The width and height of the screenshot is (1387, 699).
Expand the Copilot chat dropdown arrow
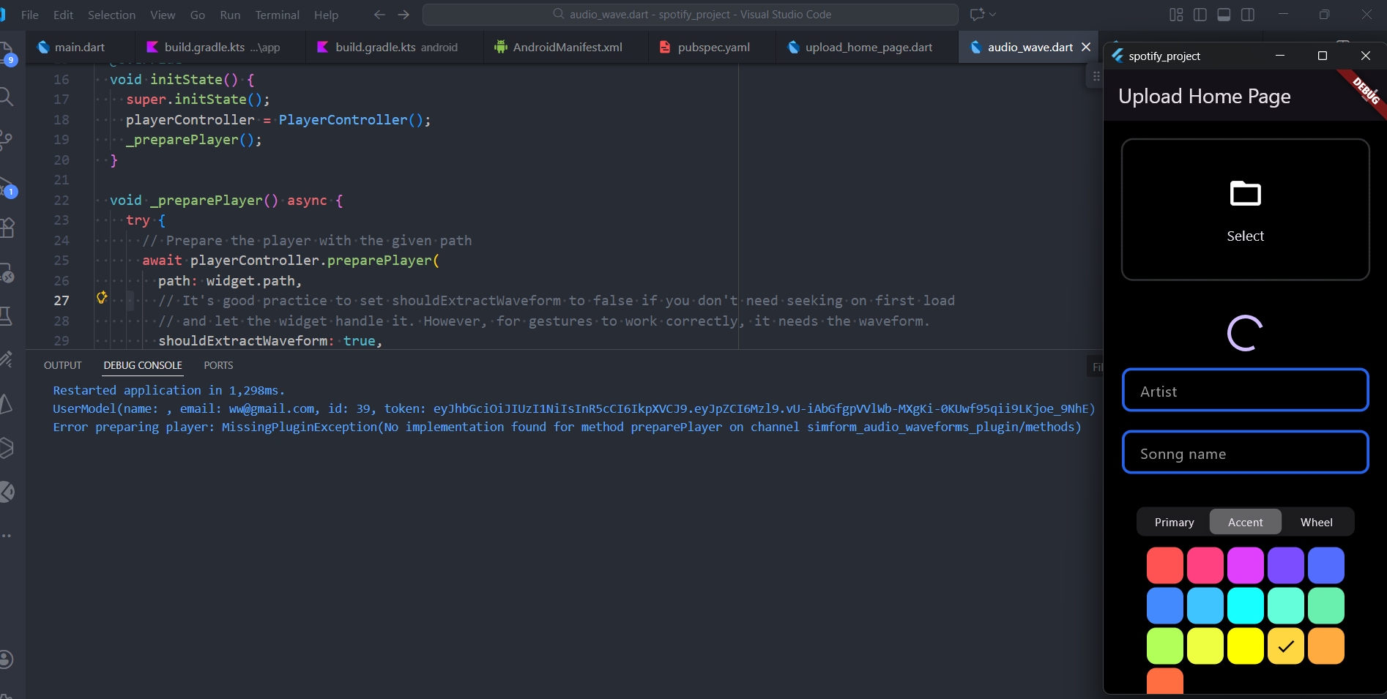point(993,15)
